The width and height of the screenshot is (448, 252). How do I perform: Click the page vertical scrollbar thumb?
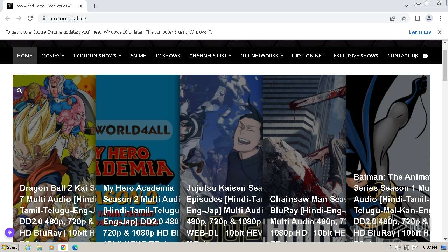tap(445, 65)
